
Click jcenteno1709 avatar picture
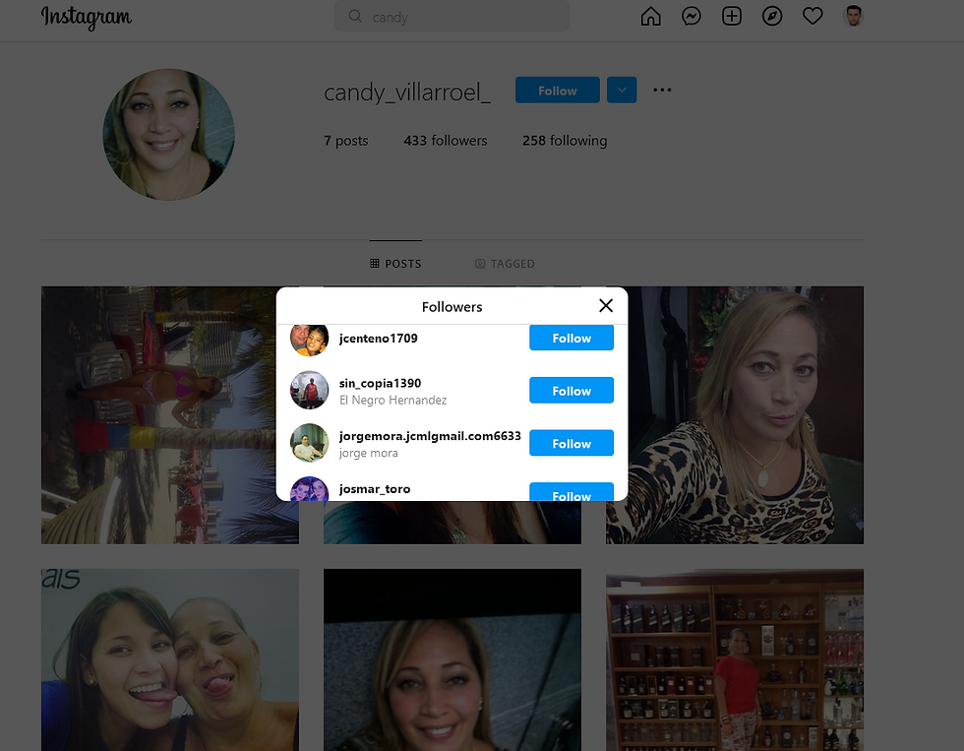(309, 341)
